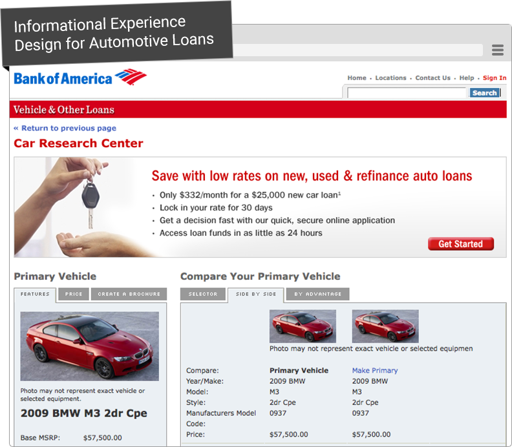Click the Sign In link
Viewport: 512px width, 447px height.
(495, 78)
